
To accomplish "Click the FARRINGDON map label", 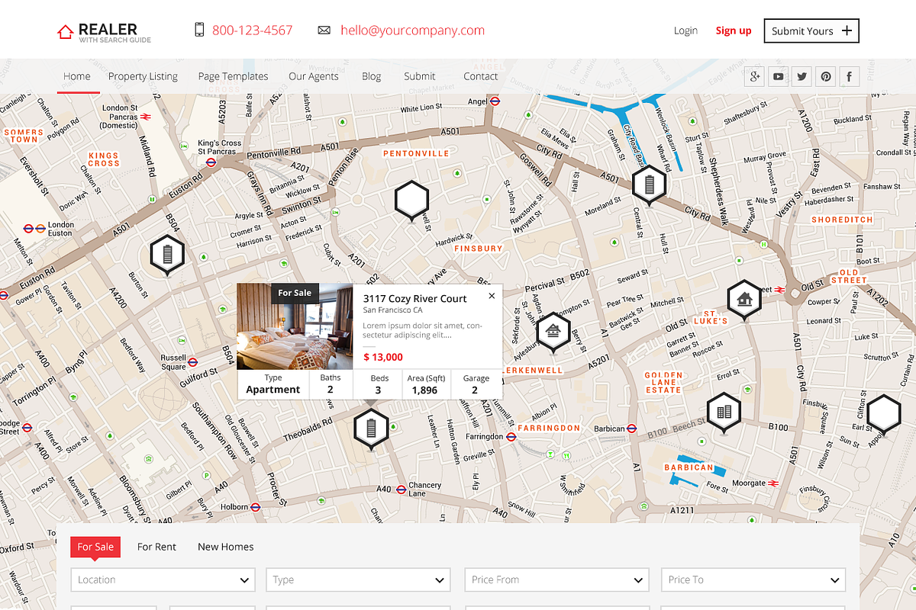I will (x=549, y=429).
